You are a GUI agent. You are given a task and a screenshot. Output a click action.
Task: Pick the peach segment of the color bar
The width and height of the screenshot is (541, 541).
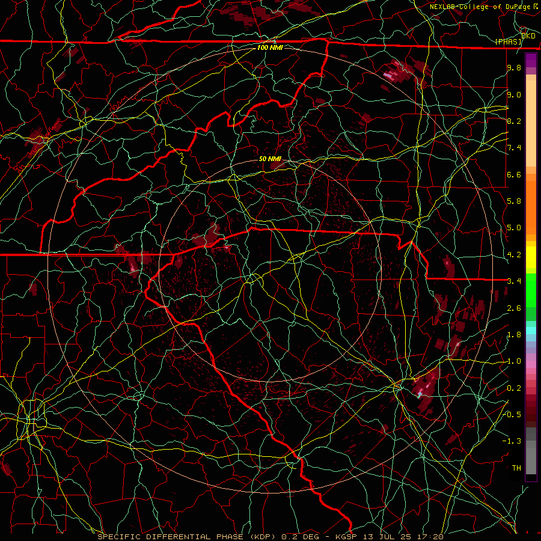pos(531,123)
